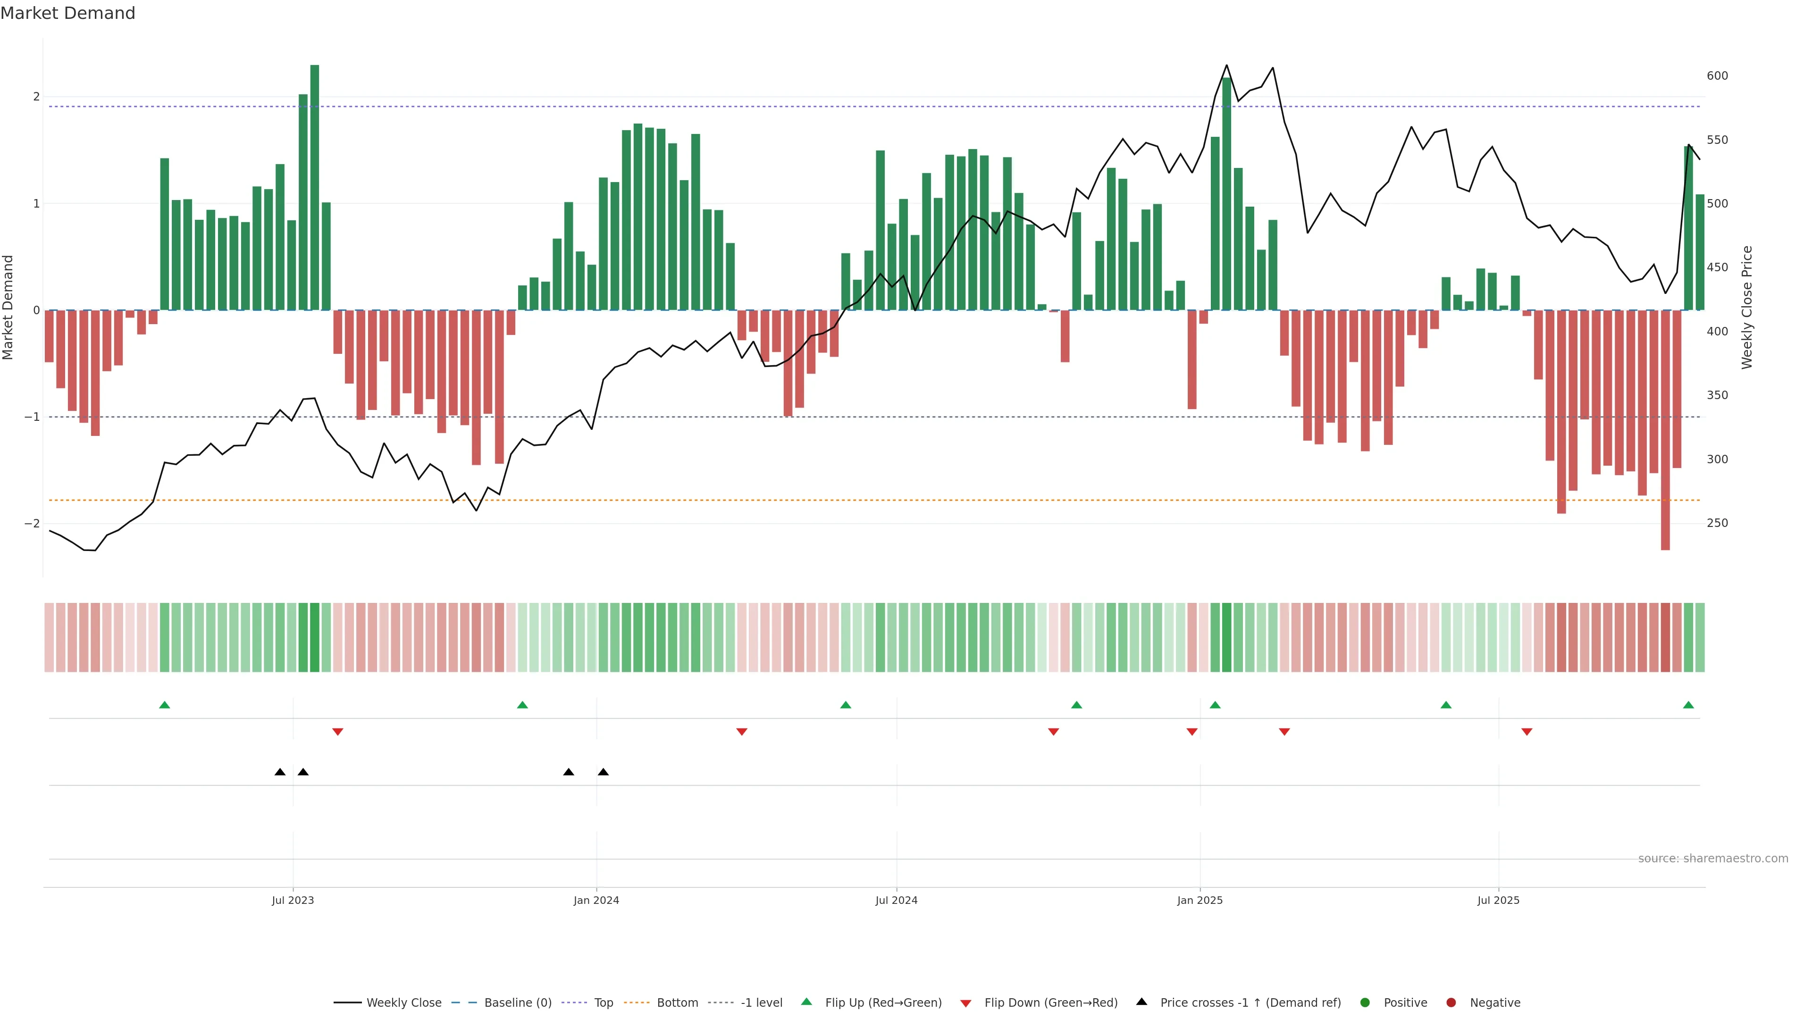Toggle the -1 level legend entry
The height and width of the screenshot is (1019, 1812).
(x=761, y=1003)
